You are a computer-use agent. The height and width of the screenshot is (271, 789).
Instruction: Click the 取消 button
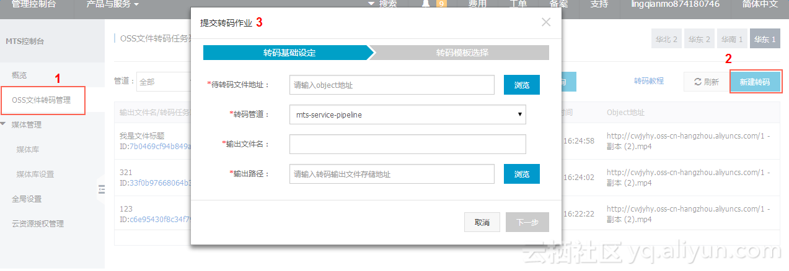(x=482, y=222)
